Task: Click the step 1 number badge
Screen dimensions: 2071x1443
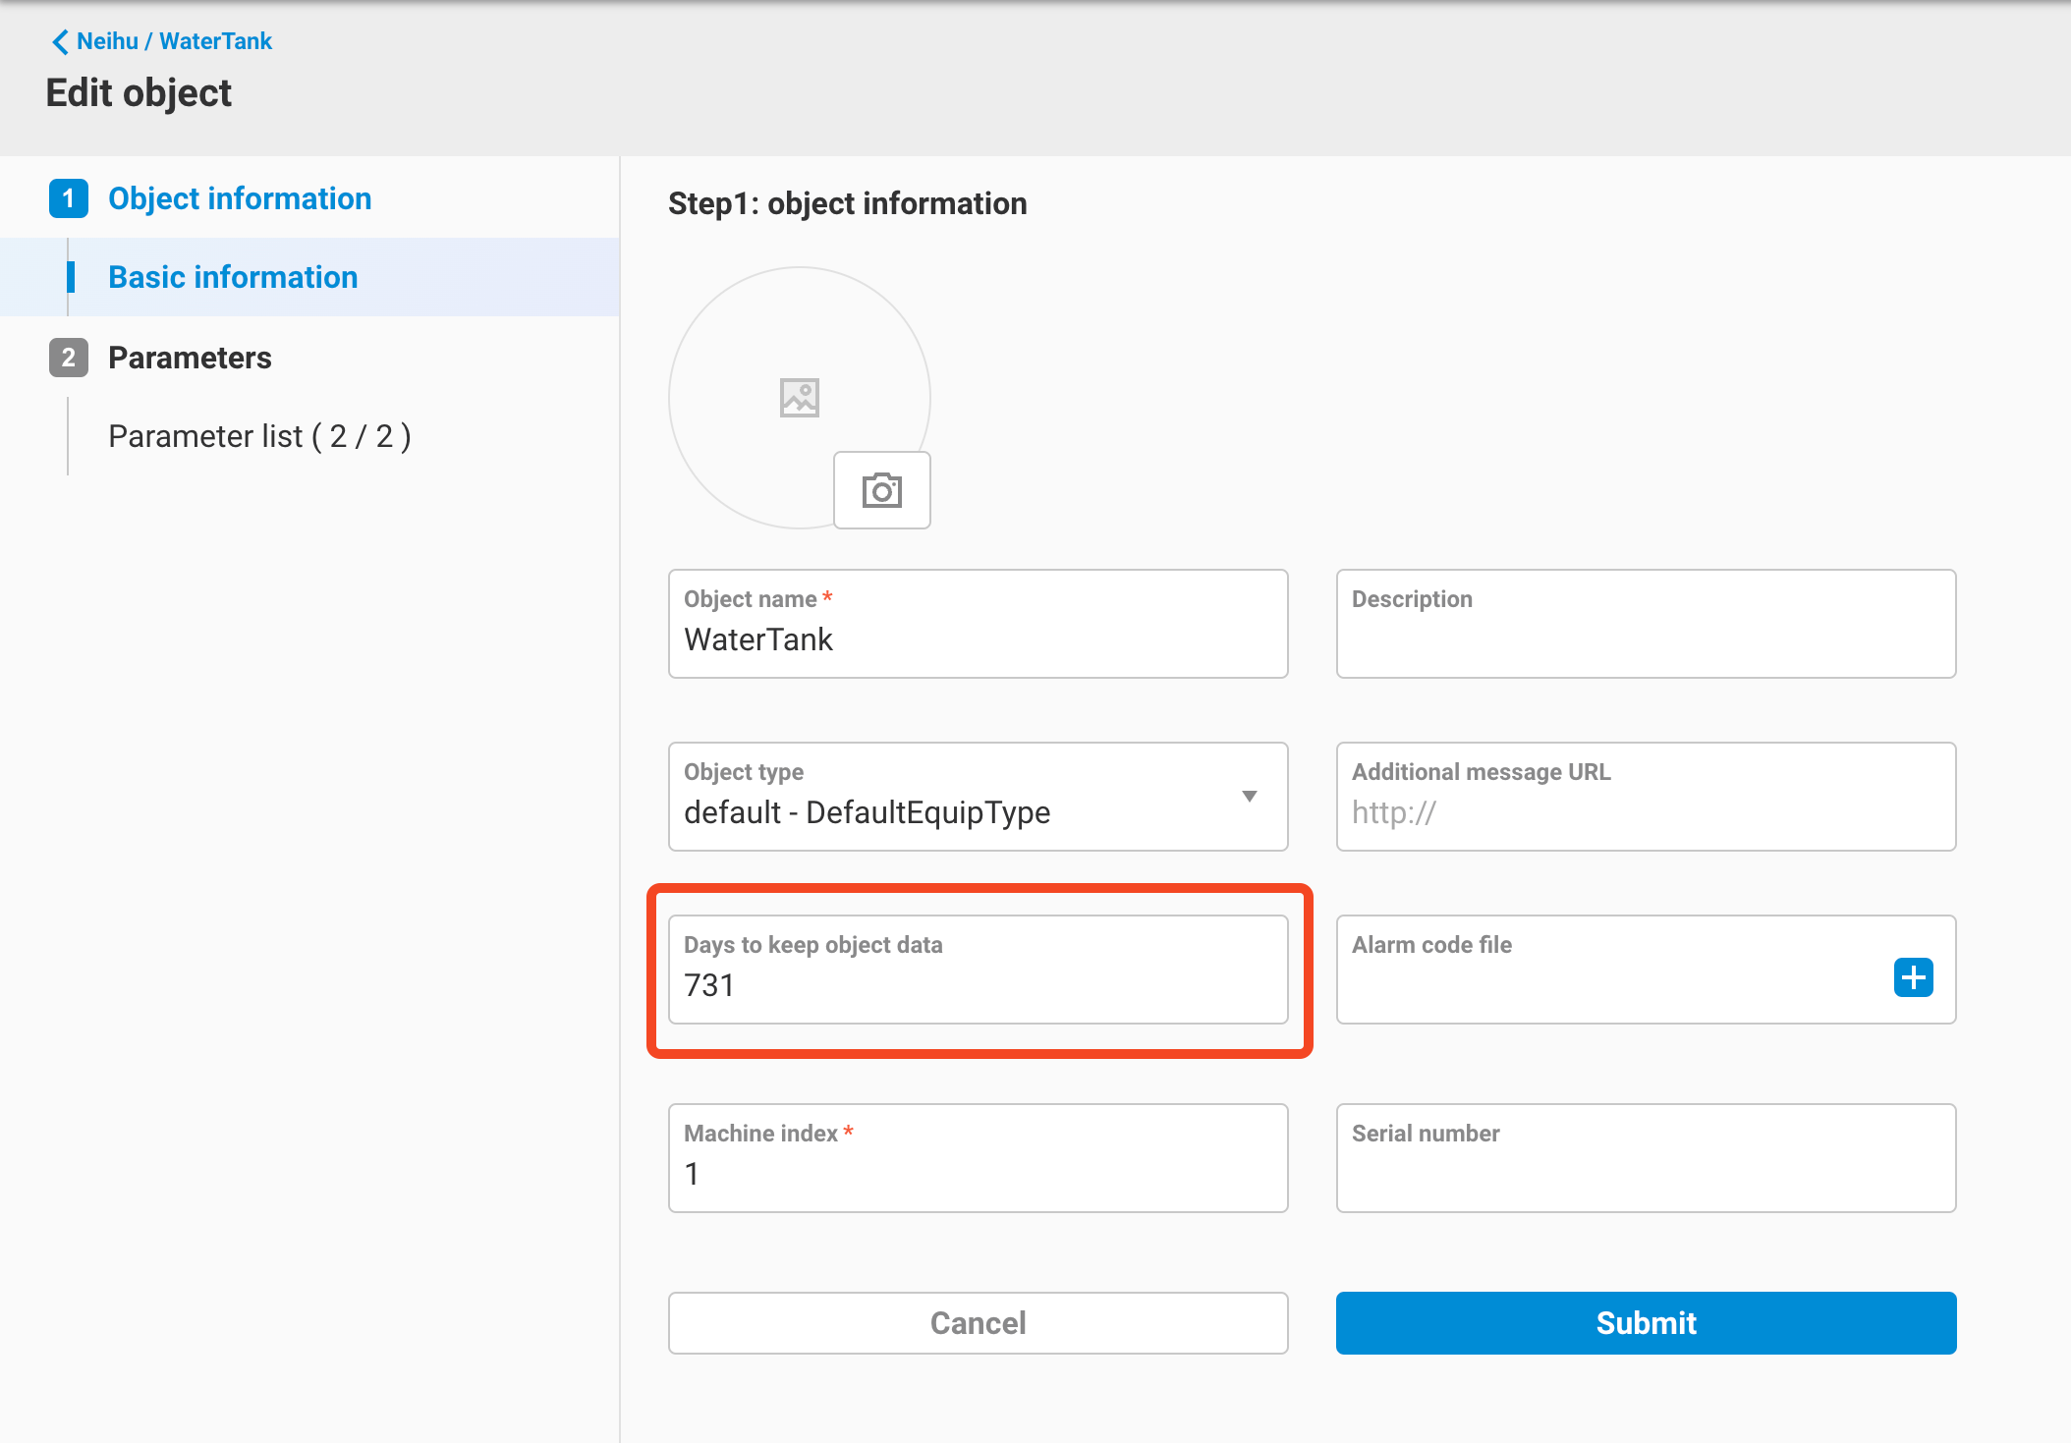Action: [68, 198]
